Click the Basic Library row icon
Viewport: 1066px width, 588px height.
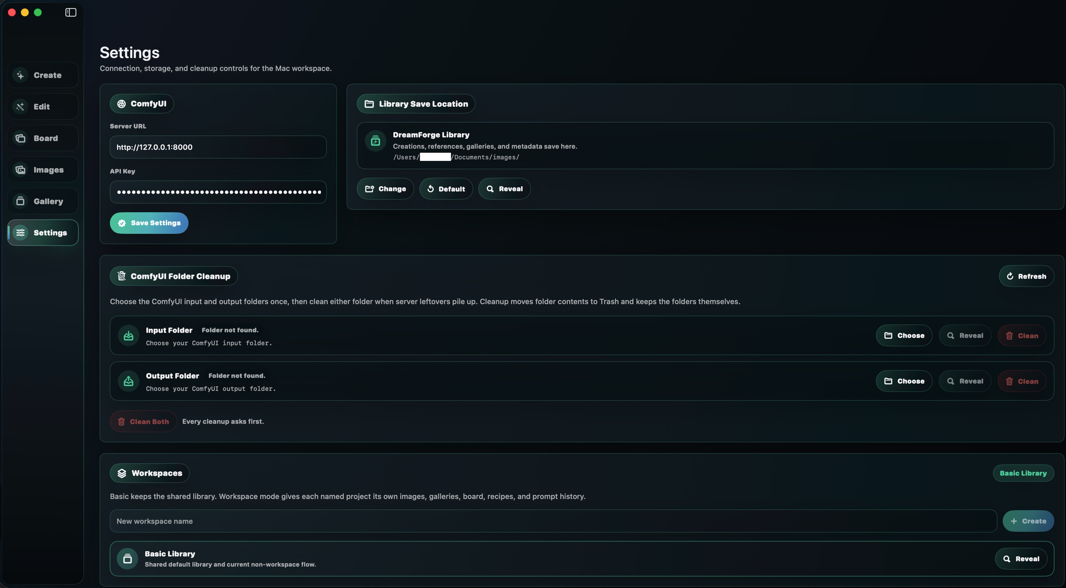tap(127, 559)
